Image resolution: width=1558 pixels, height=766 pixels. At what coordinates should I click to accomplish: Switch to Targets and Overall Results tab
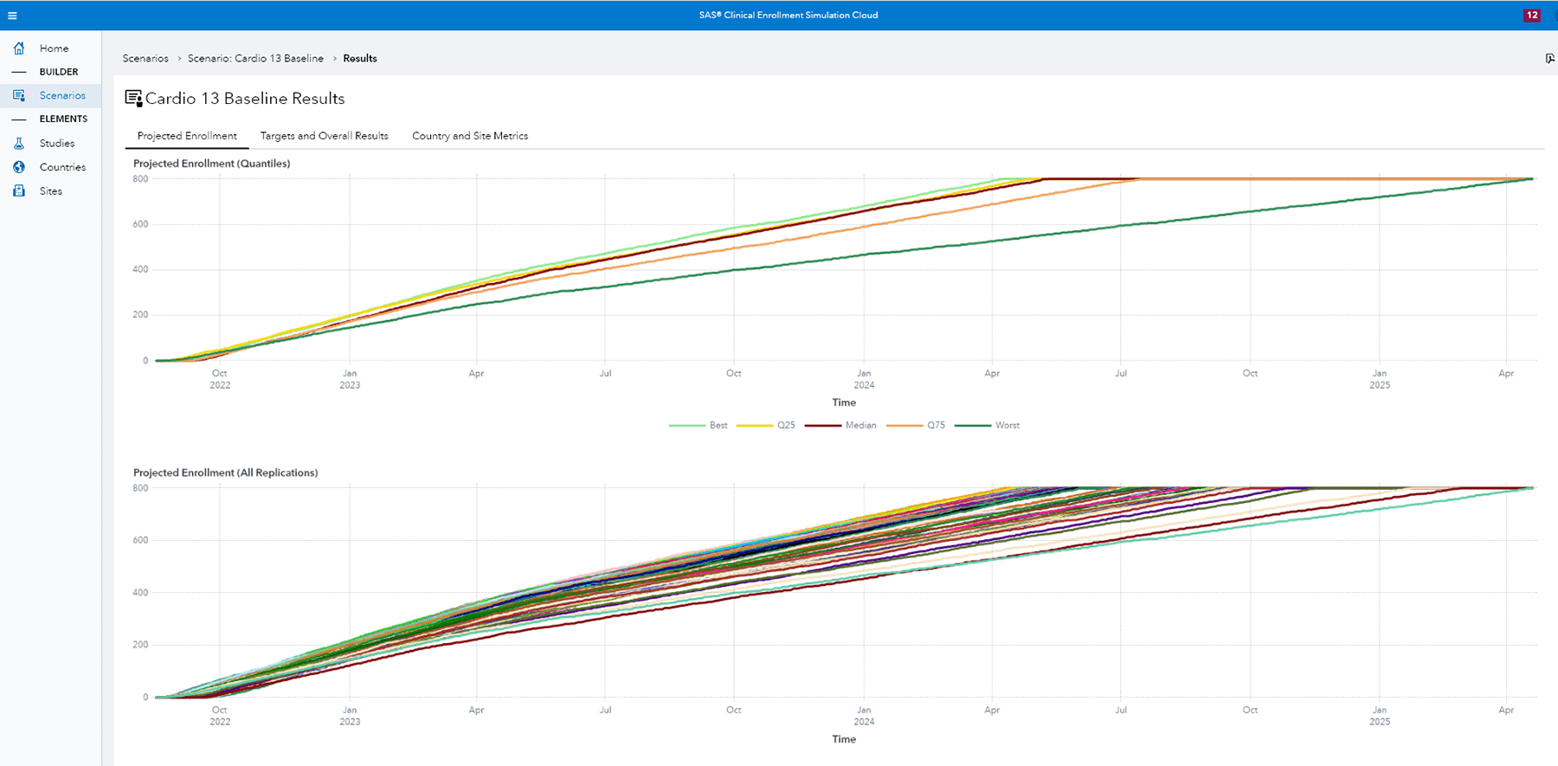tap(324, 136)
